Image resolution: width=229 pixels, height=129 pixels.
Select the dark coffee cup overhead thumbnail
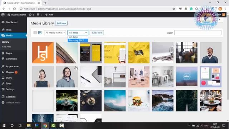pyautogui.click(x=91, y=101)
